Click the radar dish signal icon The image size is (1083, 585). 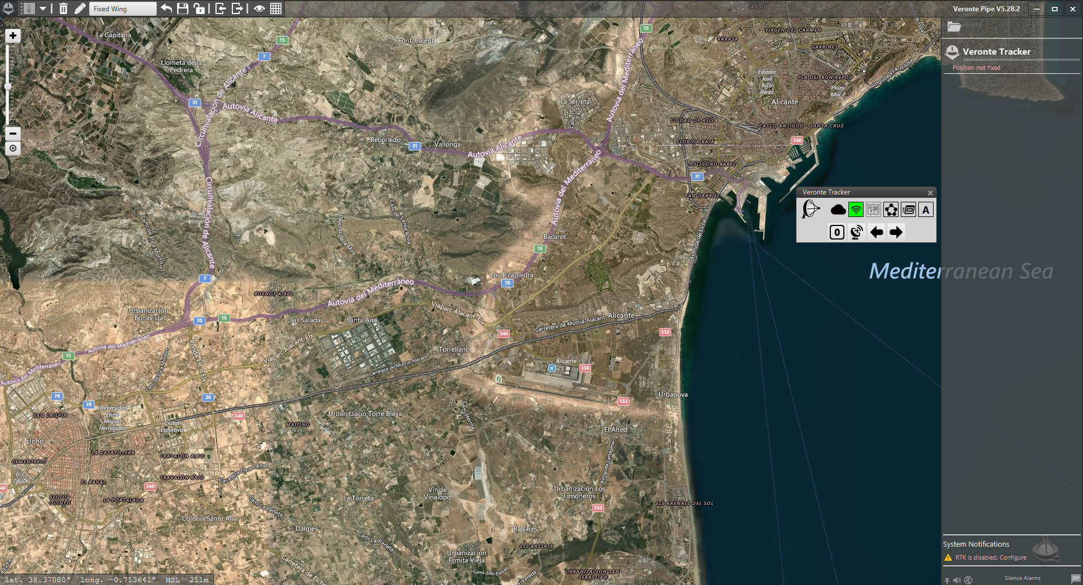point(856,232)
